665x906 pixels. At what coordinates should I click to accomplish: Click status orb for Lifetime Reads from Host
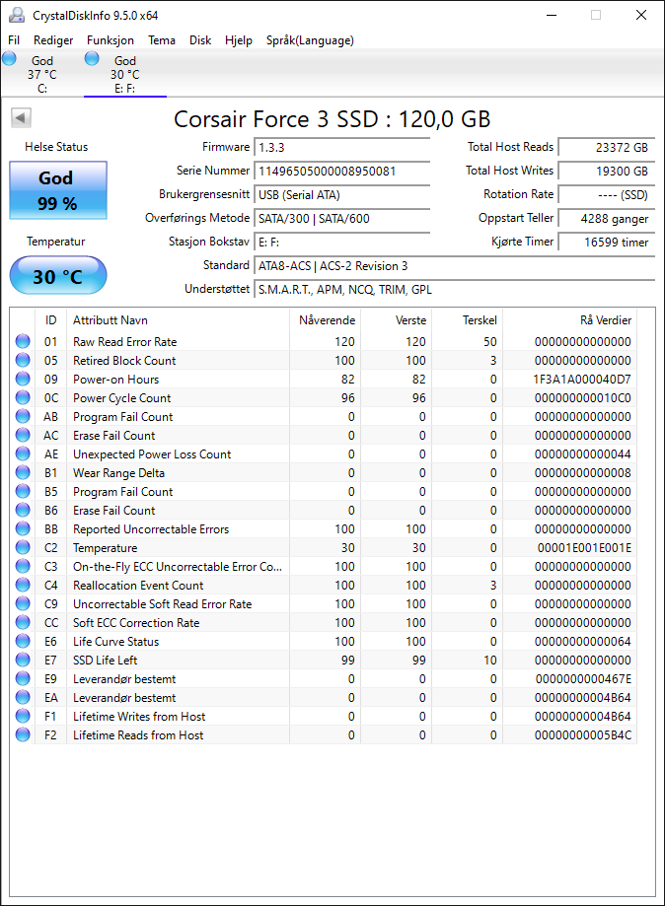coord(23,735)
